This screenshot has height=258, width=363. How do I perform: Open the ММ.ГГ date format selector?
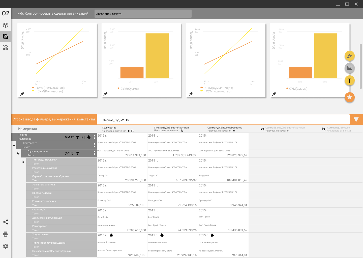tap(70, 137)
